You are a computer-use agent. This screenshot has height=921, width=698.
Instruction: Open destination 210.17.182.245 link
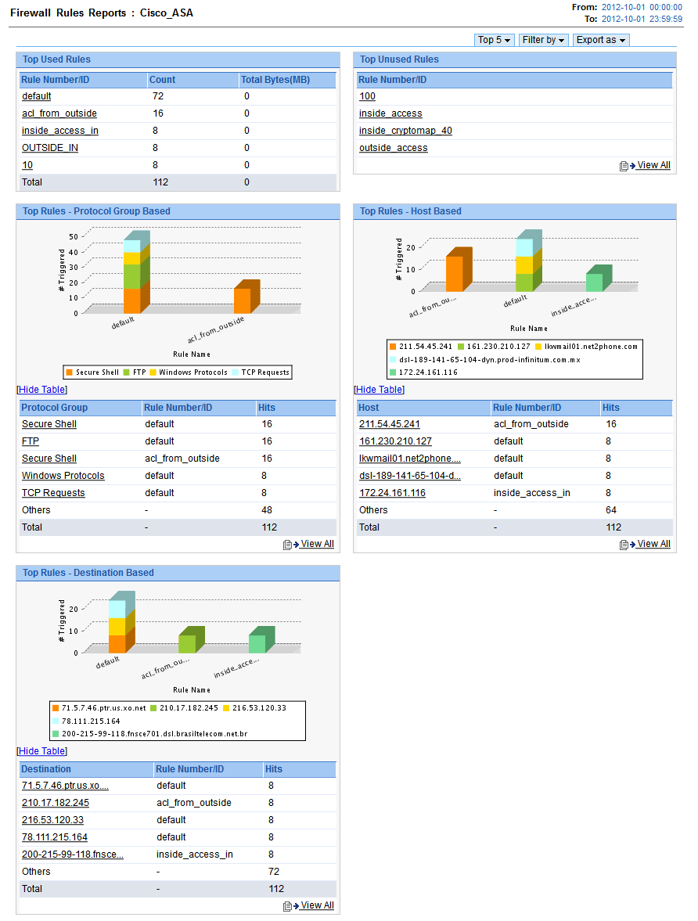click(56, 802)
